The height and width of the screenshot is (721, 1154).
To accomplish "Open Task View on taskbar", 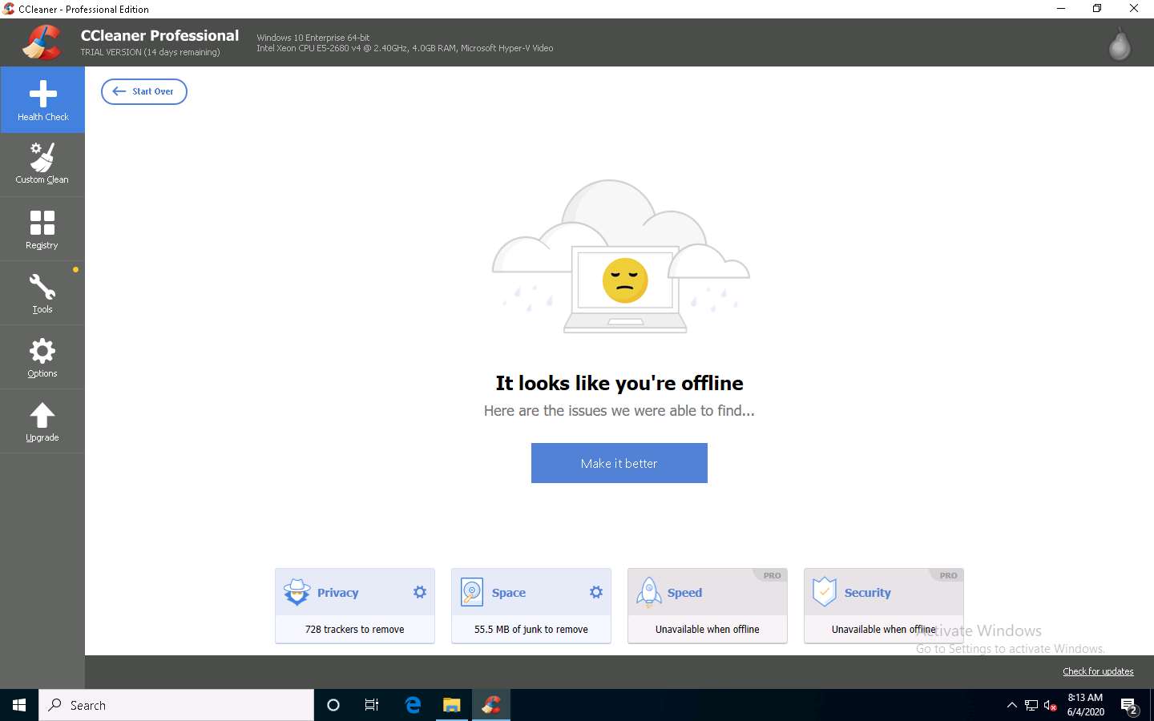I will (372, 705).
